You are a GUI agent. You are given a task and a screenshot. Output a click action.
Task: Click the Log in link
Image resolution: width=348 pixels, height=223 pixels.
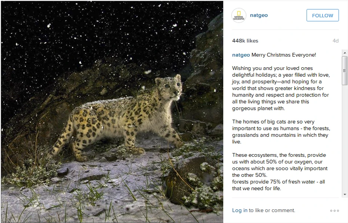pos(240,210)
